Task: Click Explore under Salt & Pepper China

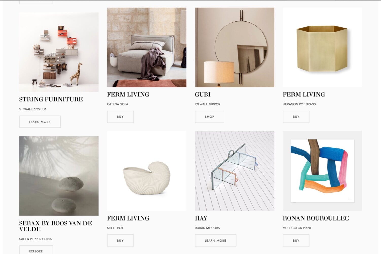Action: [36, 250]
